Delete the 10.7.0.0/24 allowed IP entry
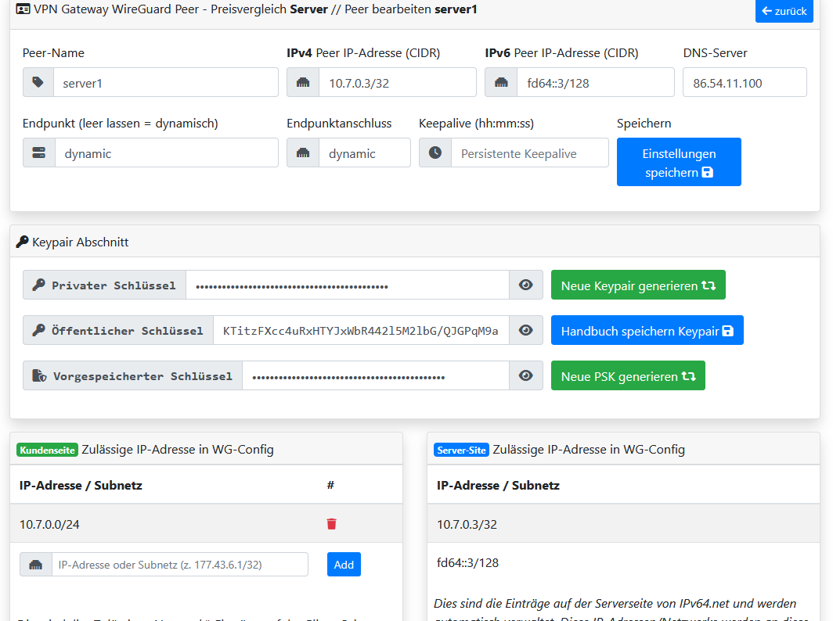 tap(331, 524)
